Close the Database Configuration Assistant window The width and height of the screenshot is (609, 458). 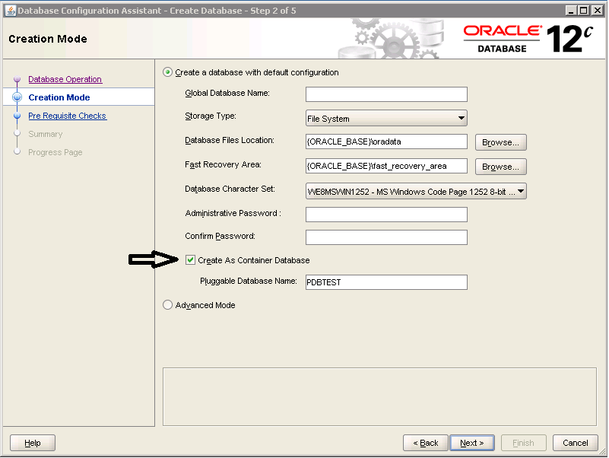(x=598, y=11)
